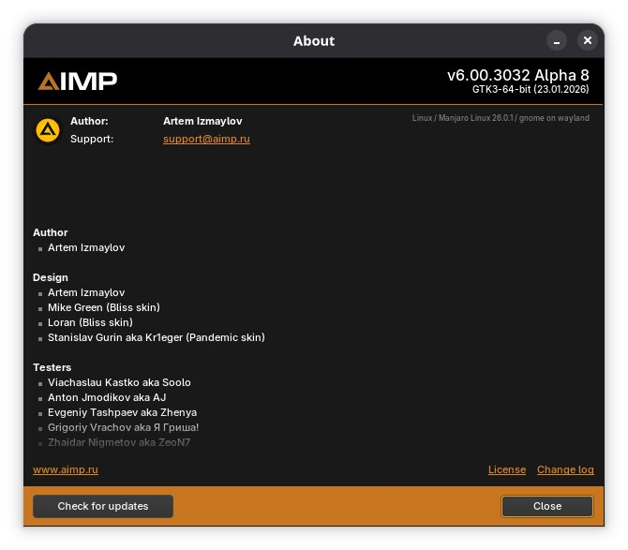Select the Design section heading
628x550 pixels.
(x=51, y=277)
